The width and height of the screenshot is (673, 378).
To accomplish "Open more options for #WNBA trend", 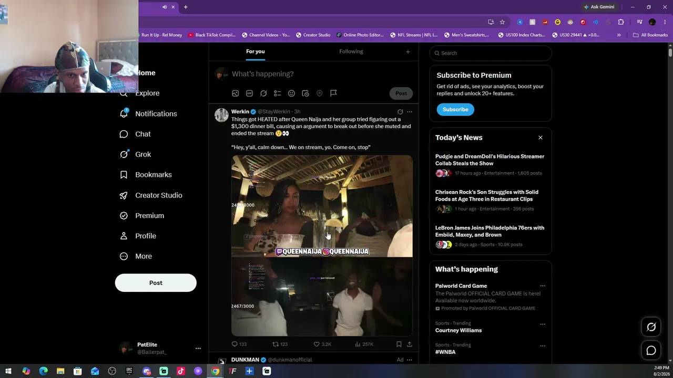I will click(543, 346).
